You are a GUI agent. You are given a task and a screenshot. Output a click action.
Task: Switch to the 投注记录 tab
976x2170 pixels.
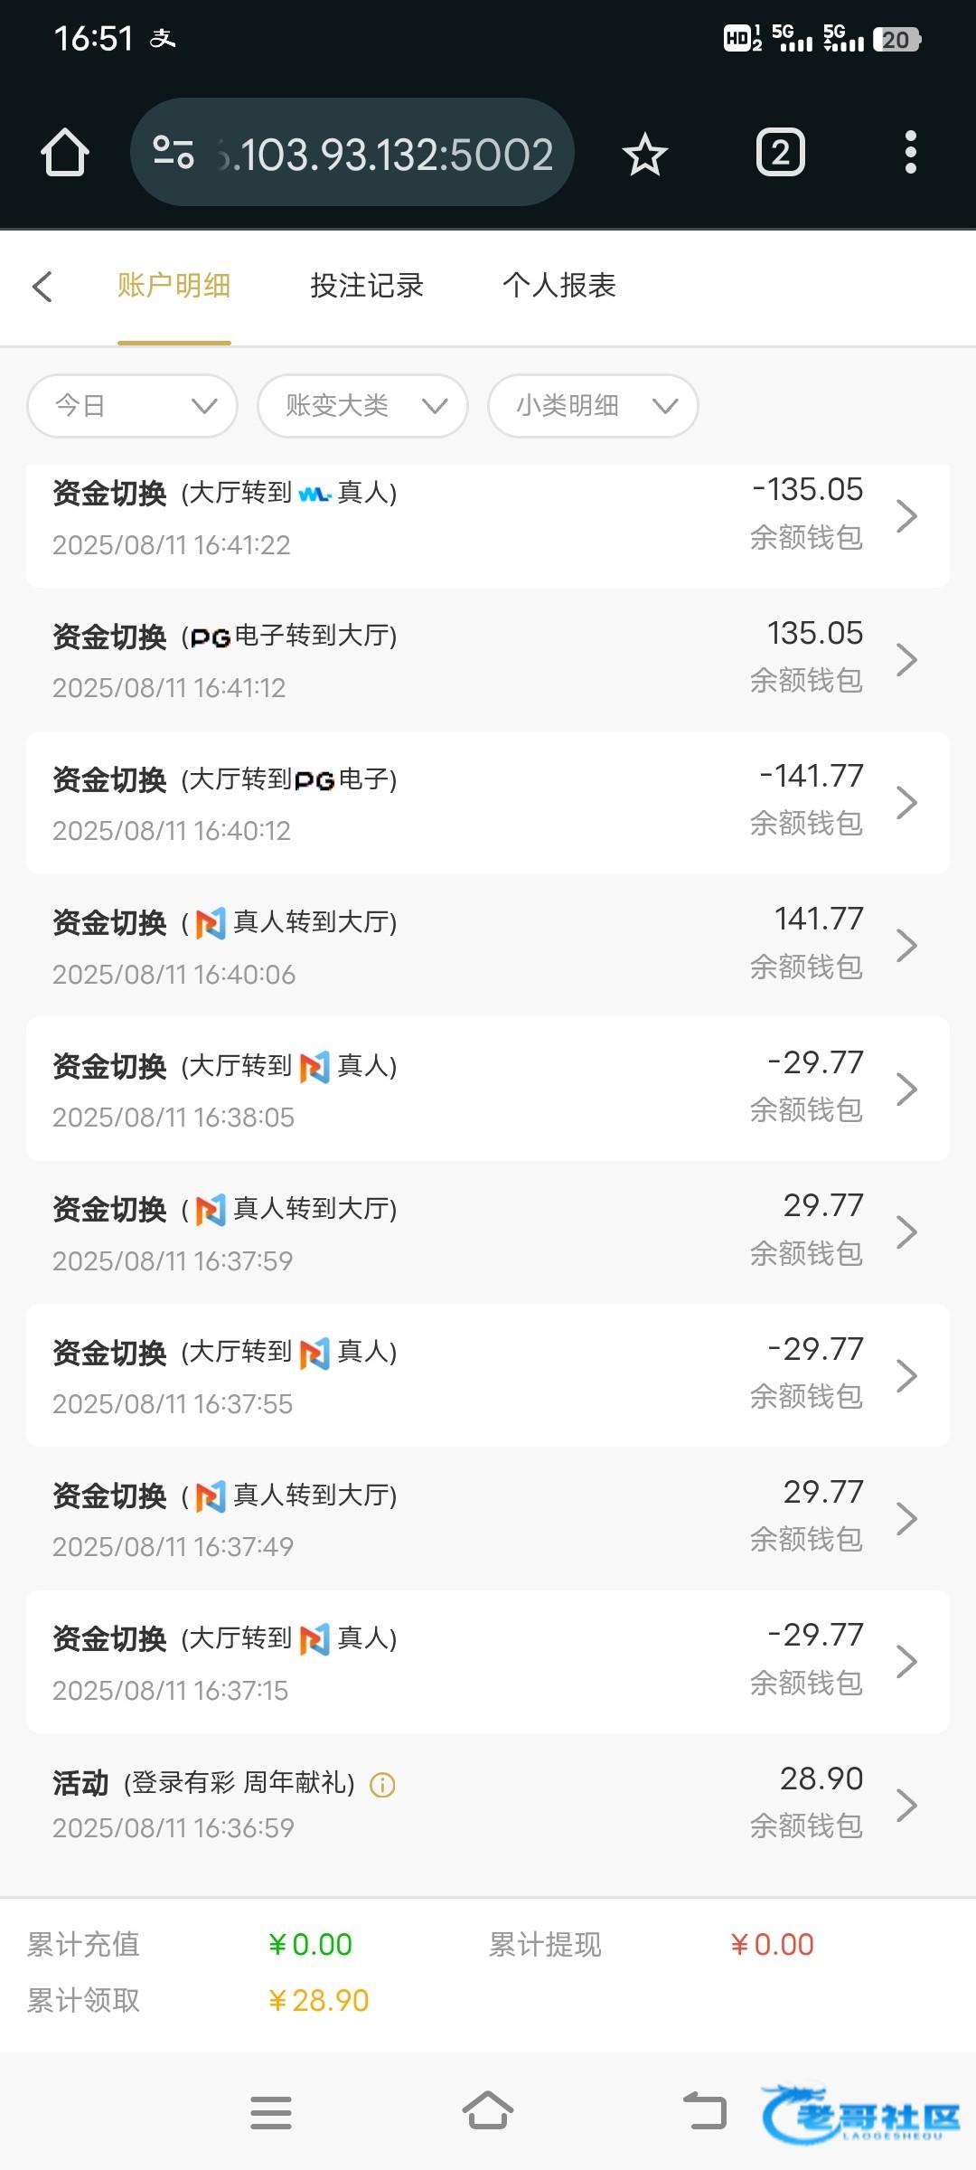pyautogui.click(x=367, y=286)
